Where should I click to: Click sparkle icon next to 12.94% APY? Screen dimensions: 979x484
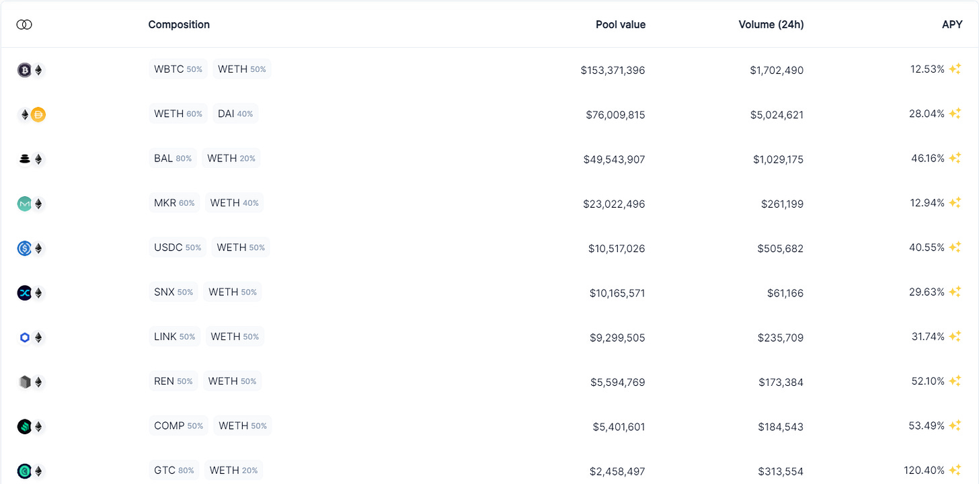click(x=955, y=203)
